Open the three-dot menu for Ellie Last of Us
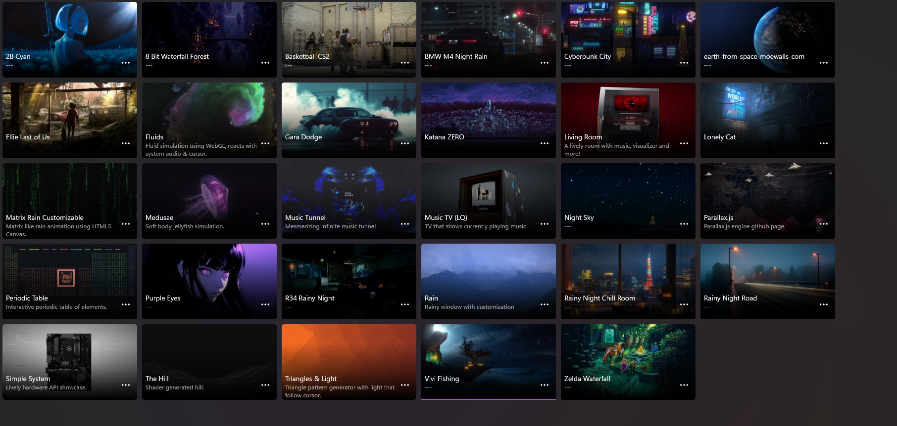 [126, 143]
